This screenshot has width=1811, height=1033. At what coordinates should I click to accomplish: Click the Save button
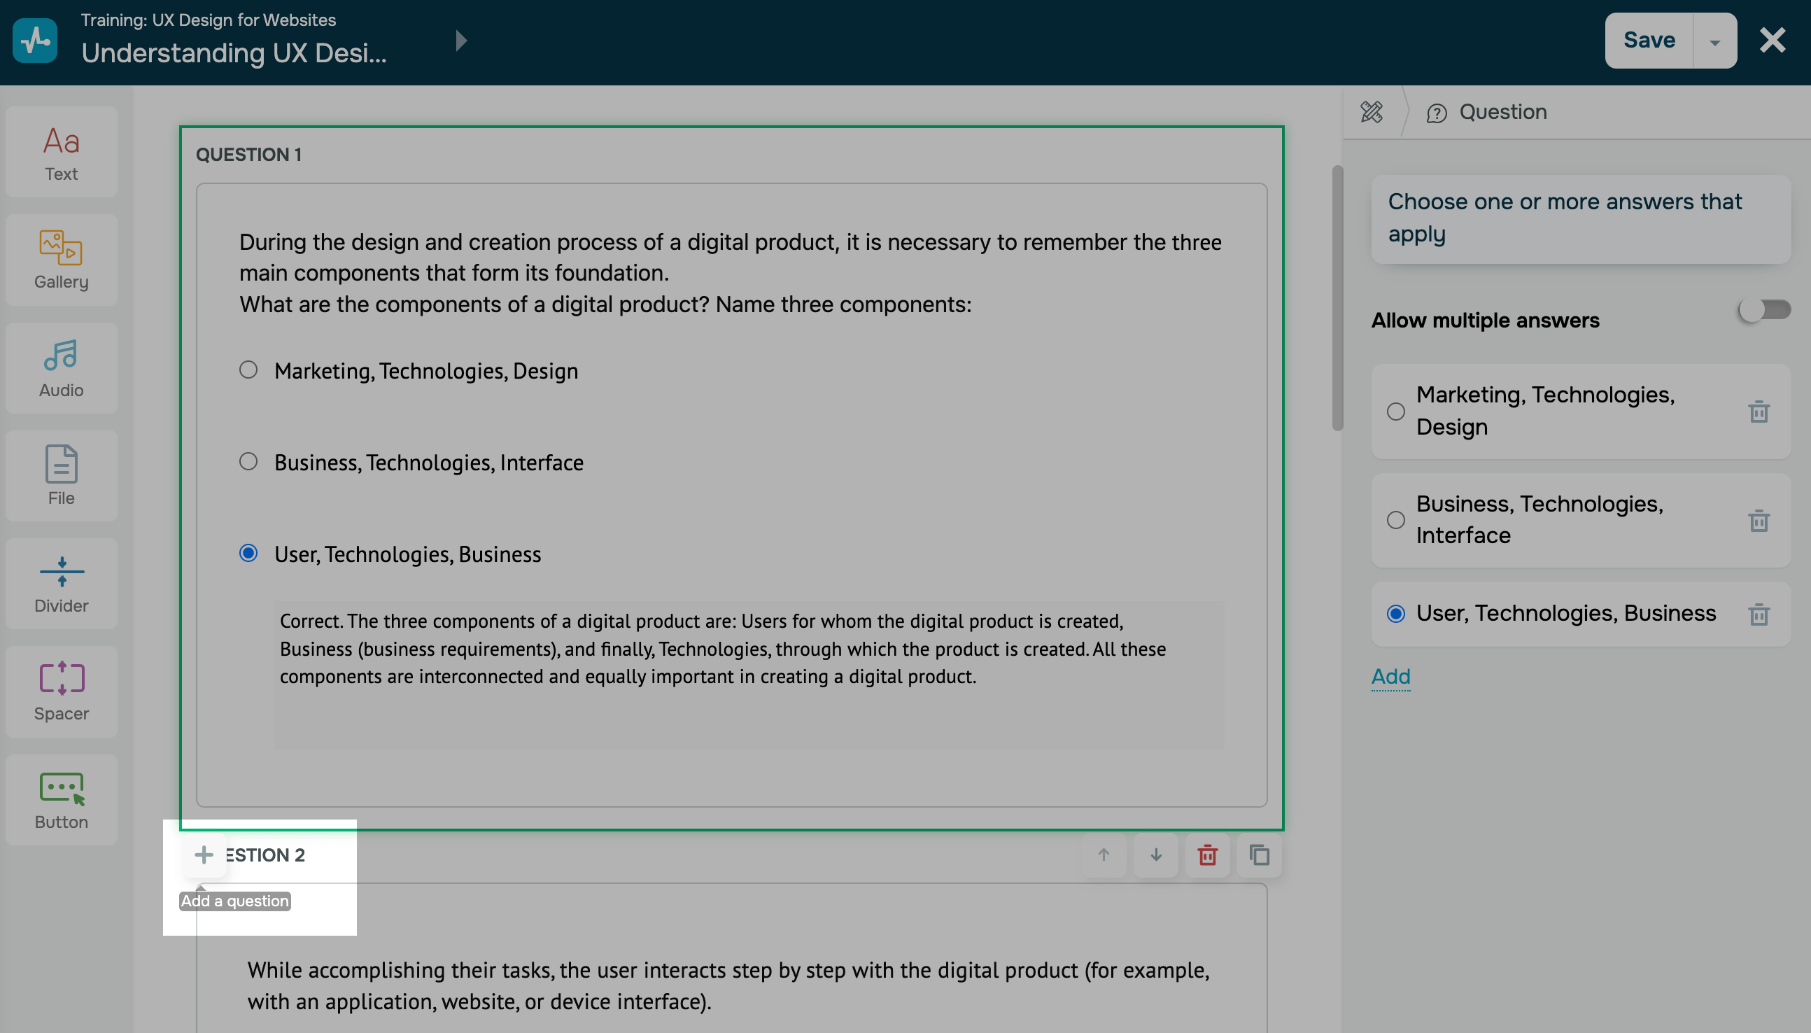coord(1649,41)
